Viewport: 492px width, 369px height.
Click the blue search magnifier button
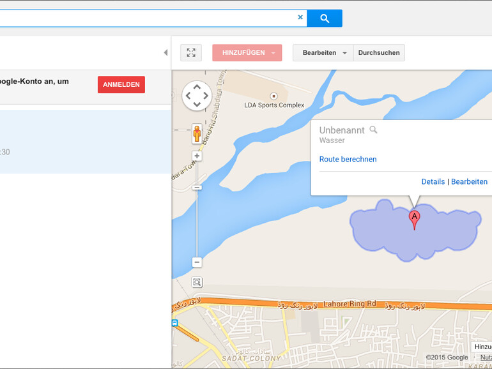[x=325, y=18]
